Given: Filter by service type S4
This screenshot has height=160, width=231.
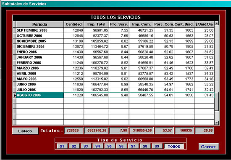Looking at the screenshot, I should pos(98,146).
